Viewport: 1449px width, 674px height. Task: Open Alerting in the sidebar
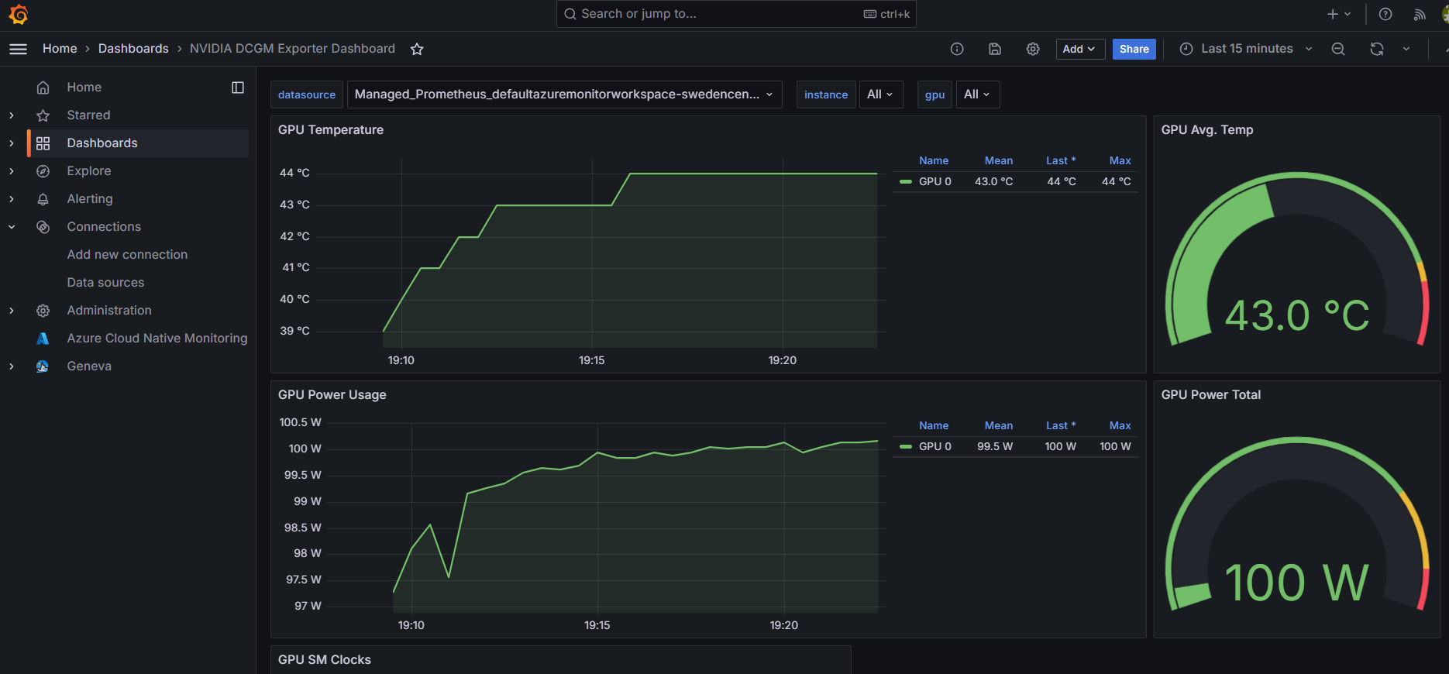coord(90,199)
